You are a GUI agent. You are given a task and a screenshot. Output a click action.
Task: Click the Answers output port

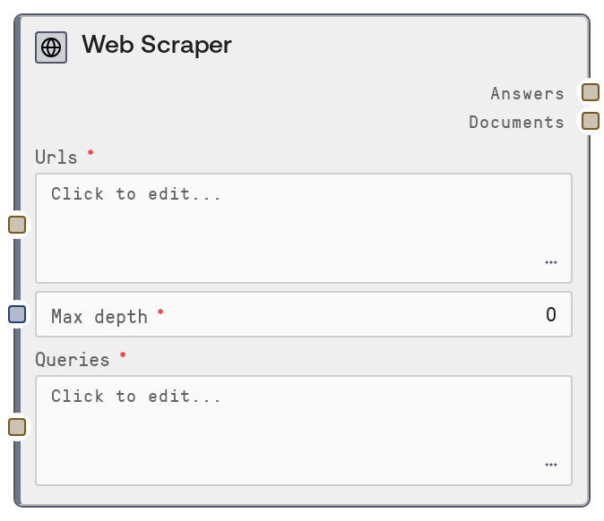coord(590,92)
